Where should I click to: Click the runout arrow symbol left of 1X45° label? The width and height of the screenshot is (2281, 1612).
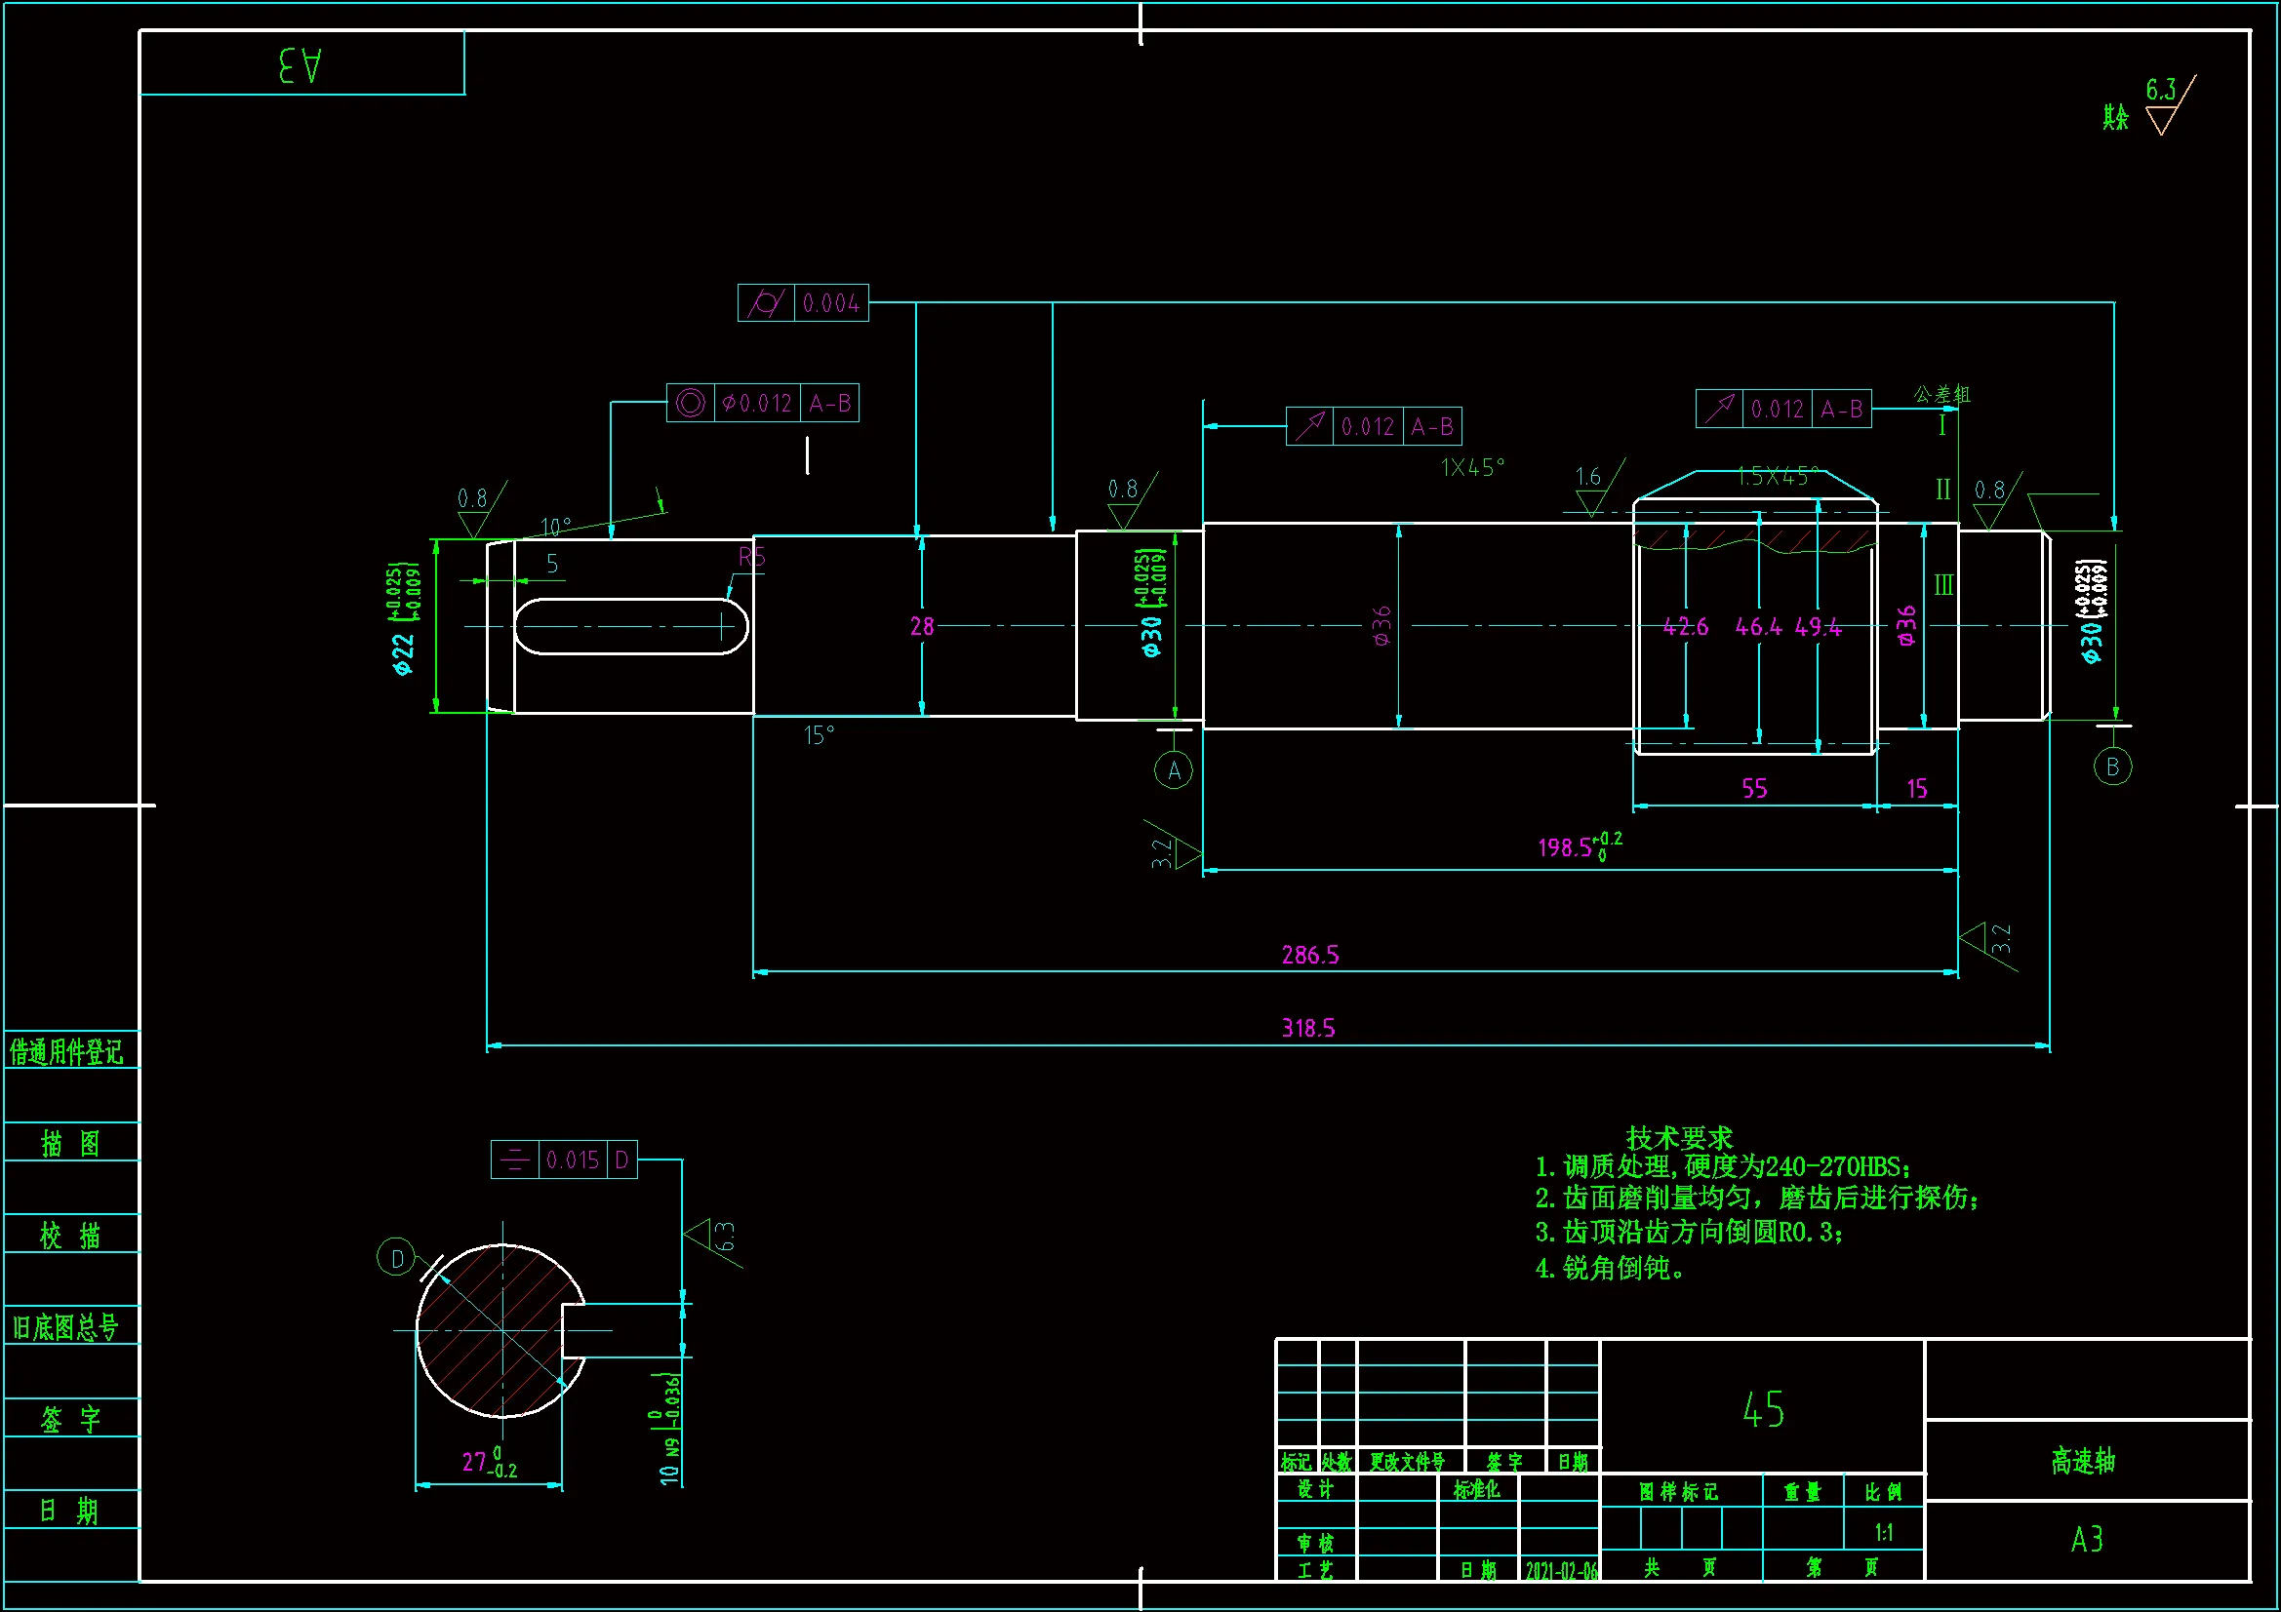pos(1309,426)
